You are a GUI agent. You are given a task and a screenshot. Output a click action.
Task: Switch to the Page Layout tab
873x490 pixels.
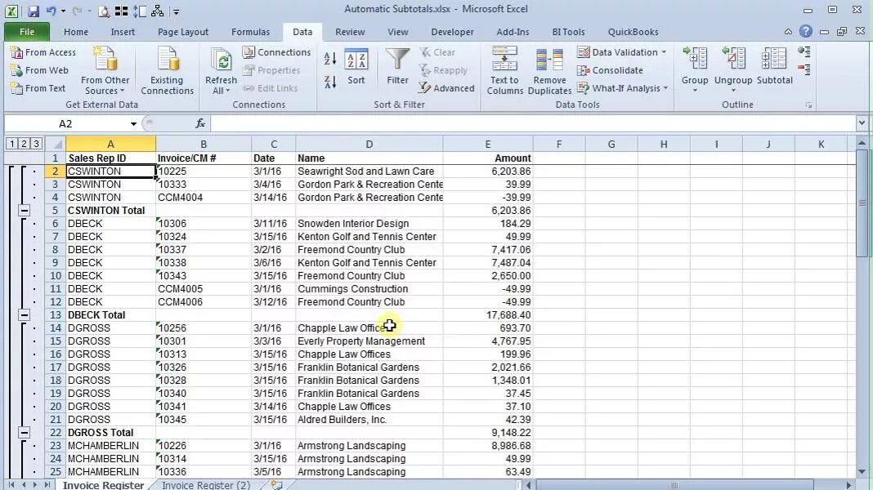183,32
